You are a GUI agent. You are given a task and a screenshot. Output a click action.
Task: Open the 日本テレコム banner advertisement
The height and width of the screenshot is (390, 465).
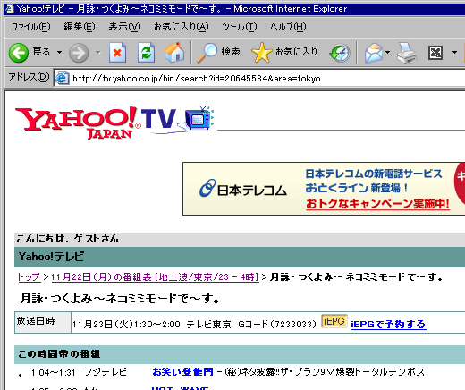324,189
